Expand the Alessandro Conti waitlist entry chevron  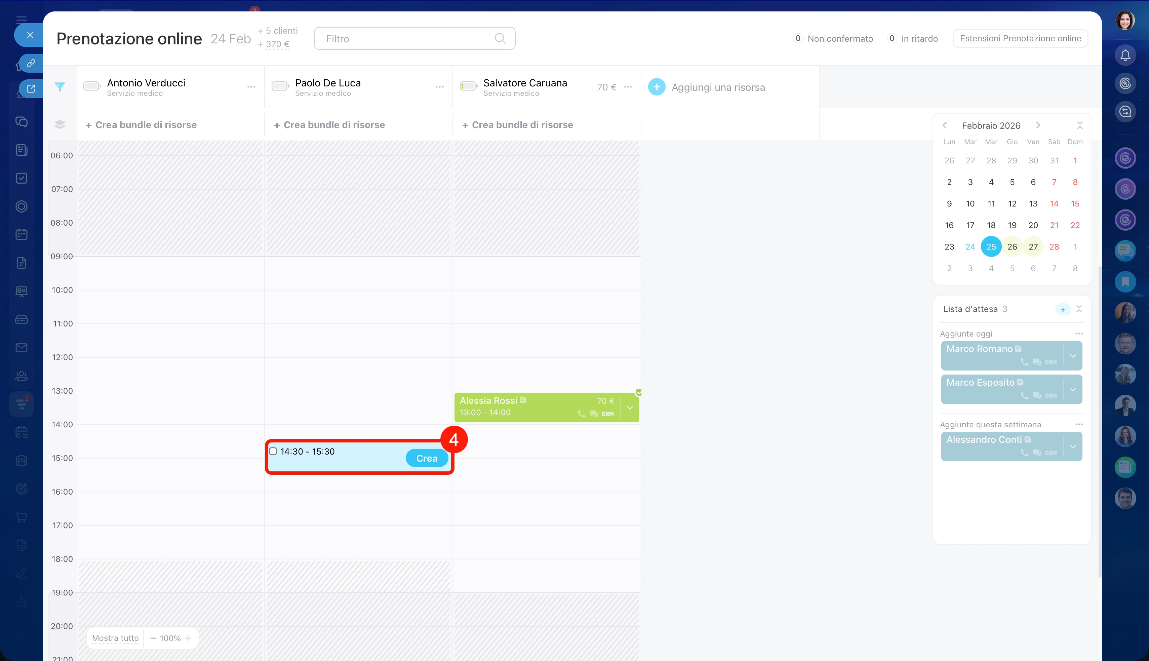pos(1073,447)
